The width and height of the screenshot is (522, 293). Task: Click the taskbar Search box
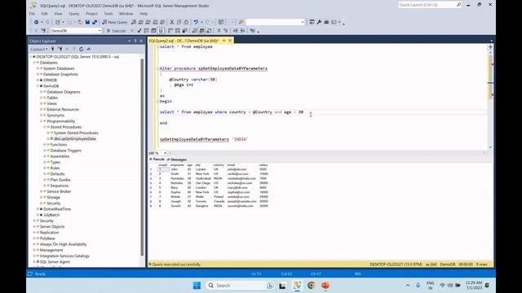click(240, 286)
